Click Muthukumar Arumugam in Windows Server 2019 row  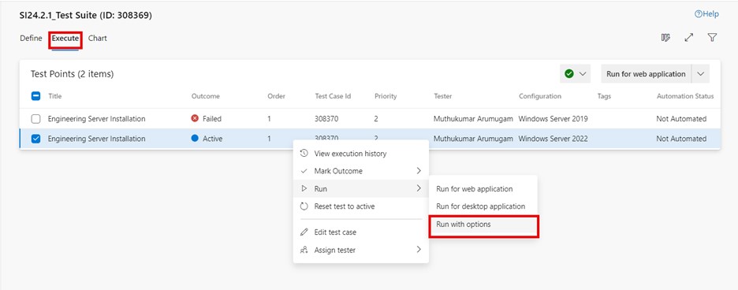pyautogui.click(x=473, y=119)
